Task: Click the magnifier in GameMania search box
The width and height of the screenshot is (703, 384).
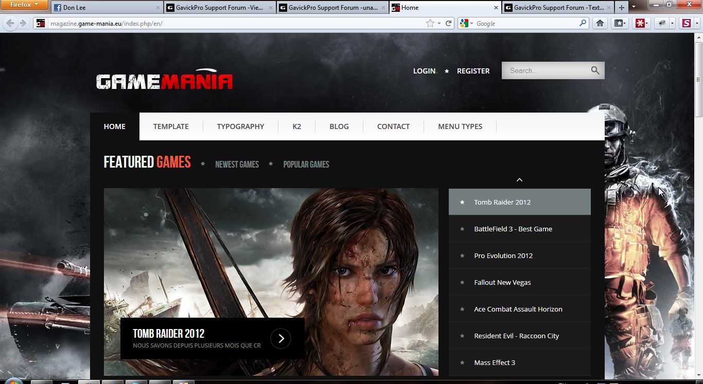Action: [x=595, y=70]
